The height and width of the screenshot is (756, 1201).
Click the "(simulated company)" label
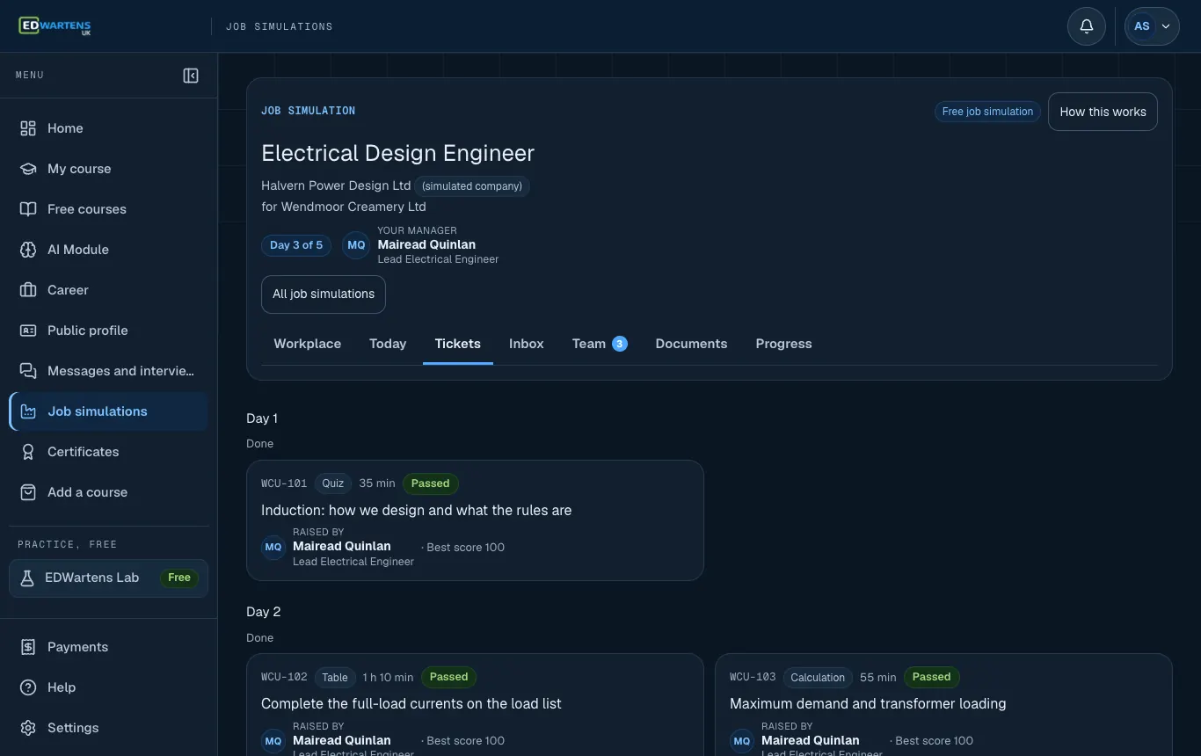pos(472,186)
